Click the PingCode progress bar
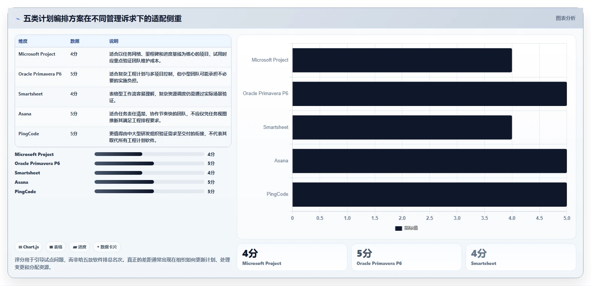 tap(149, 191)
